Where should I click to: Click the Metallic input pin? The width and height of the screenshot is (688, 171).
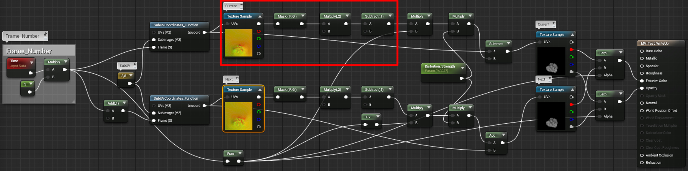(642, 58)
